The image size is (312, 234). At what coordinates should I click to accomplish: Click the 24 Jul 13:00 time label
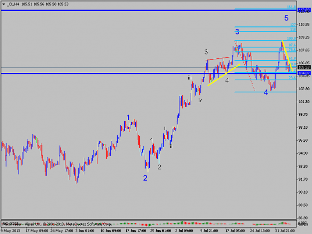point(260,231)
